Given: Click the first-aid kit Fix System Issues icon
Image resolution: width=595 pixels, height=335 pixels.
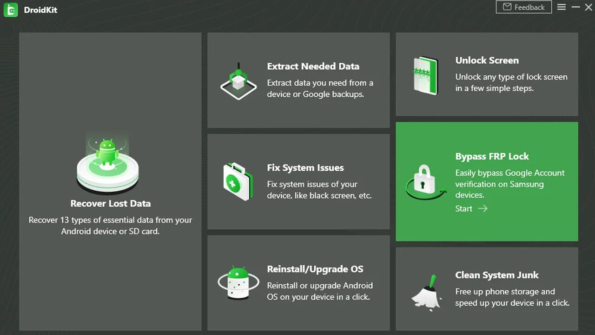Looking at the screenshot, I should point(238,181).
